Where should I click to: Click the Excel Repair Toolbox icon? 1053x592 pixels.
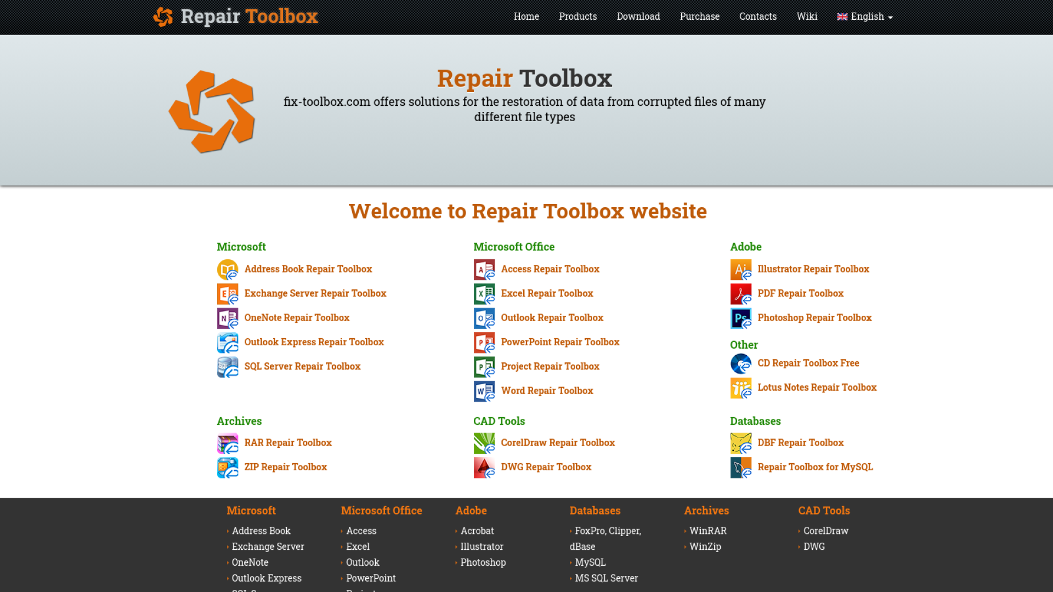(484, 294)
